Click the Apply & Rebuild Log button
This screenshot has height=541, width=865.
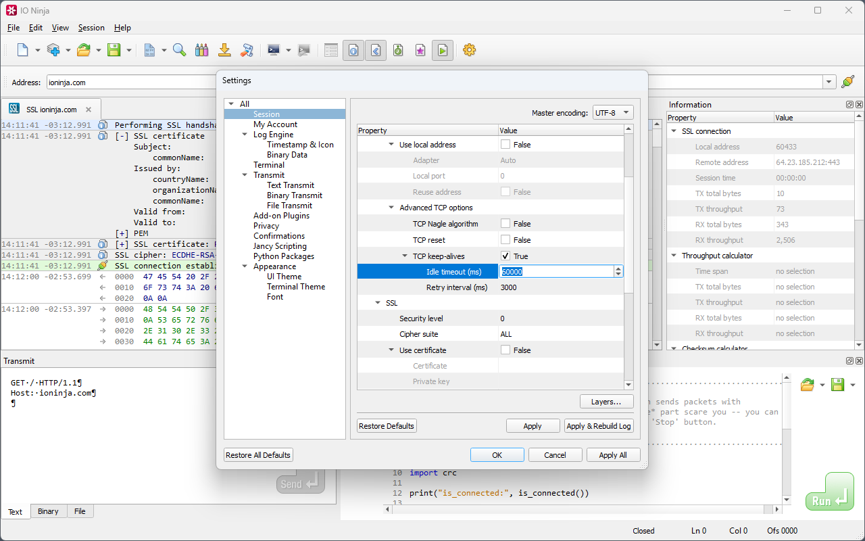point(599,426)
